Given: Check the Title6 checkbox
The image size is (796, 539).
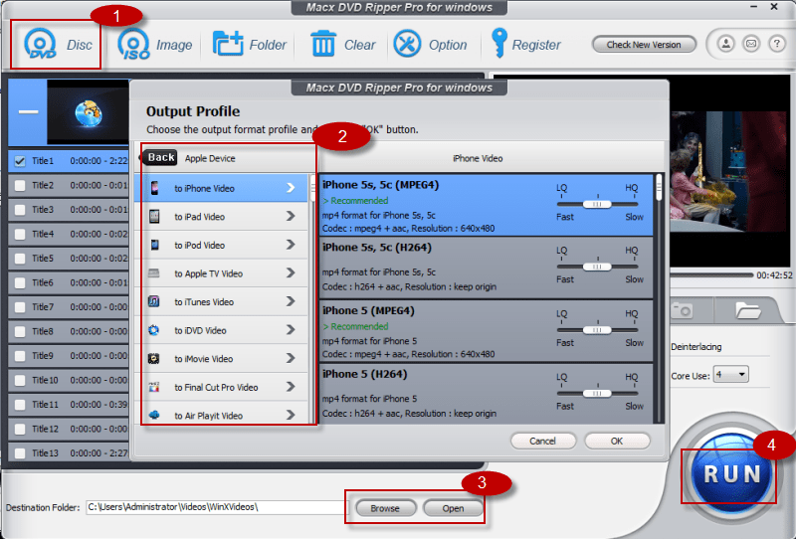Looking at the screenshot, I should 20,282.
